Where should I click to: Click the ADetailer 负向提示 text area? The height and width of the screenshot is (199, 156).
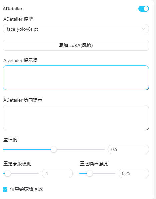(x=76, y=117)
